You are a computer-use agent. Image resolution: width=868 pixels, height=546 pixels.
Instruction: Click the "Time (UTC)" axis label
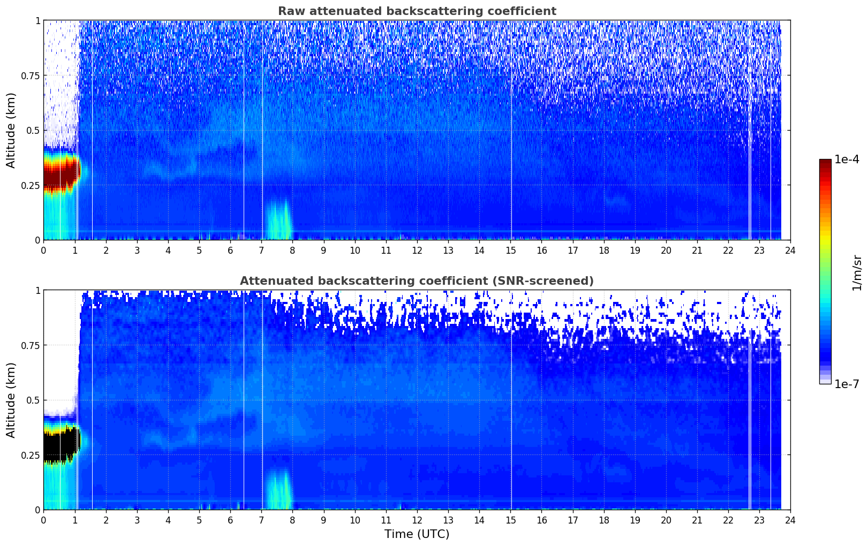(417, 534)
